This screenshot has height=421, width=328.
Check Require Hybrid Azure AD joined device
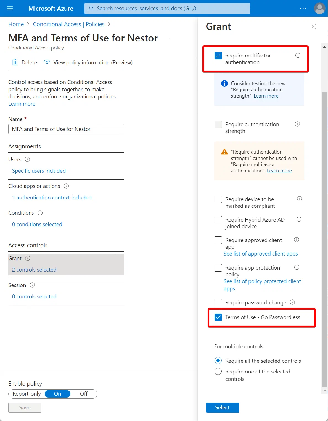(218, 220)
